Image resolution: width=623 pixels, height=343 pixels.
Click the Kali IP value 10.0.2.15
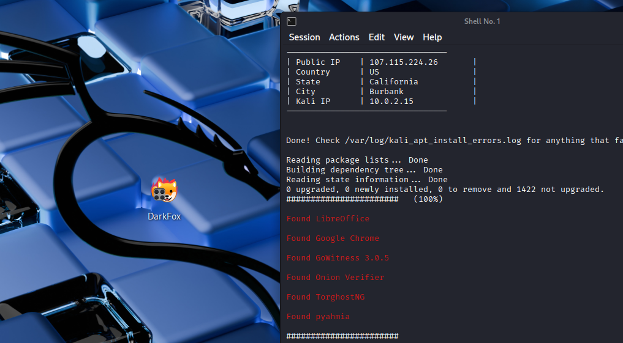tap(391, 101)
